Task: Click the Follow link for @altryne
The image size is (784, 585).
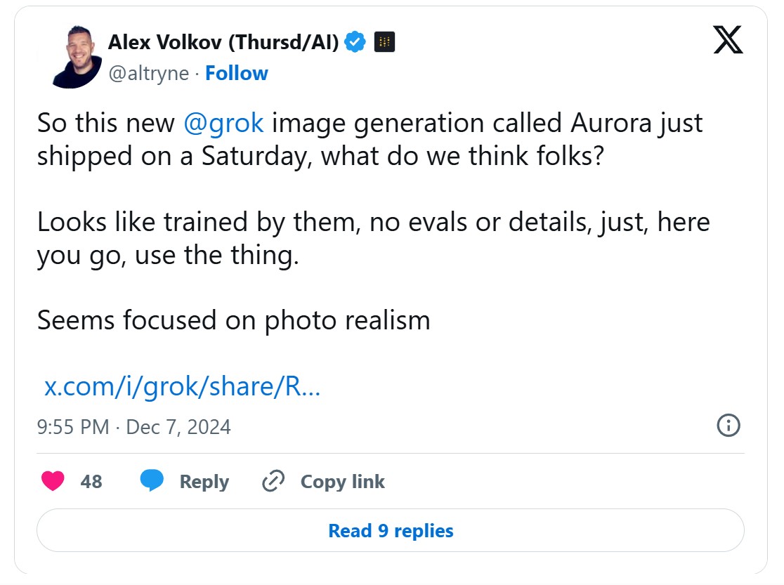Action: point(237,73)
